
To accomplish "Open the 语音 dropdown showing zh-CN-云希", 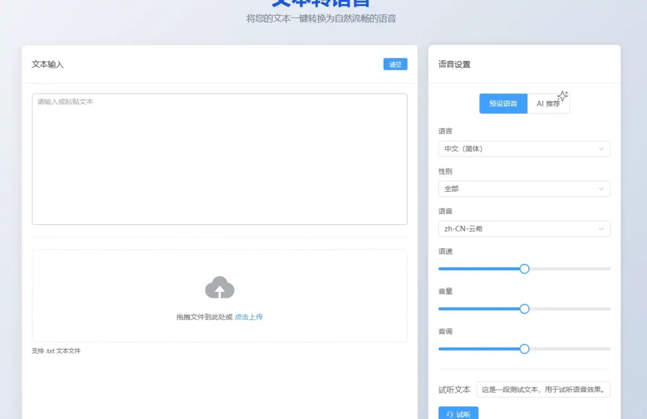I will (x=524, y=228).
